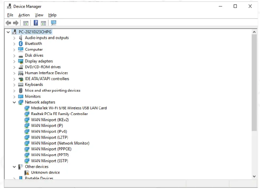This screenshot has width=260, height=189.
Task: Click the WAN Miniport (SSTP) adapter icon
Action: 27,161
